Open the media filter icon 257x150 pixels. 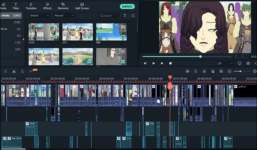tap(125, 16)
